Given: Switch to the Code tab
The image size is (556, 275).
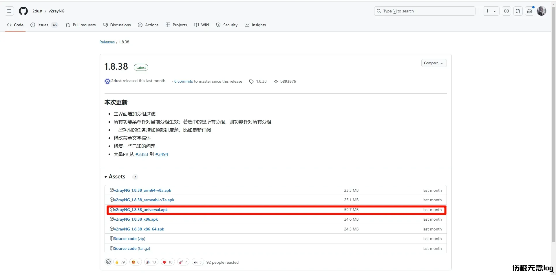Looking at the screenshot, I should tap(15, 25).
